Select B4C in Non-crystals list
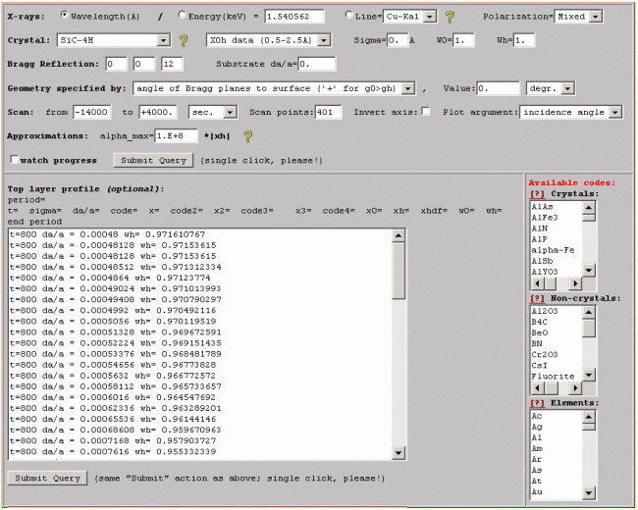This screenshot has height=510, width=638. coord(540,322)
